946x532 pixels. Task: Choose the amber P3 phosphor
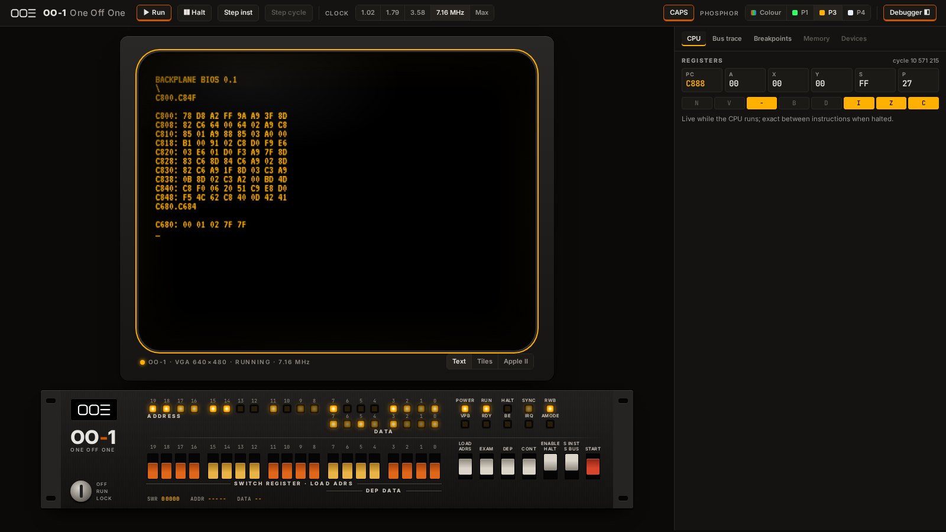point(828,12)
